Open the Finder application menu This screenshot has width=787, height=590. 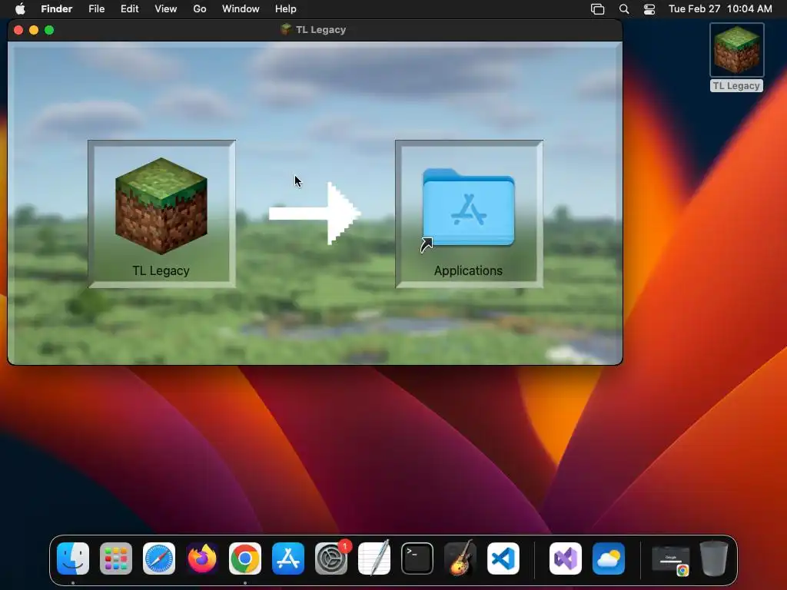pos(57,8)
